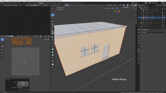
Task: Toggle gizmo display in 3D viewport header
Action: point(124,5)
